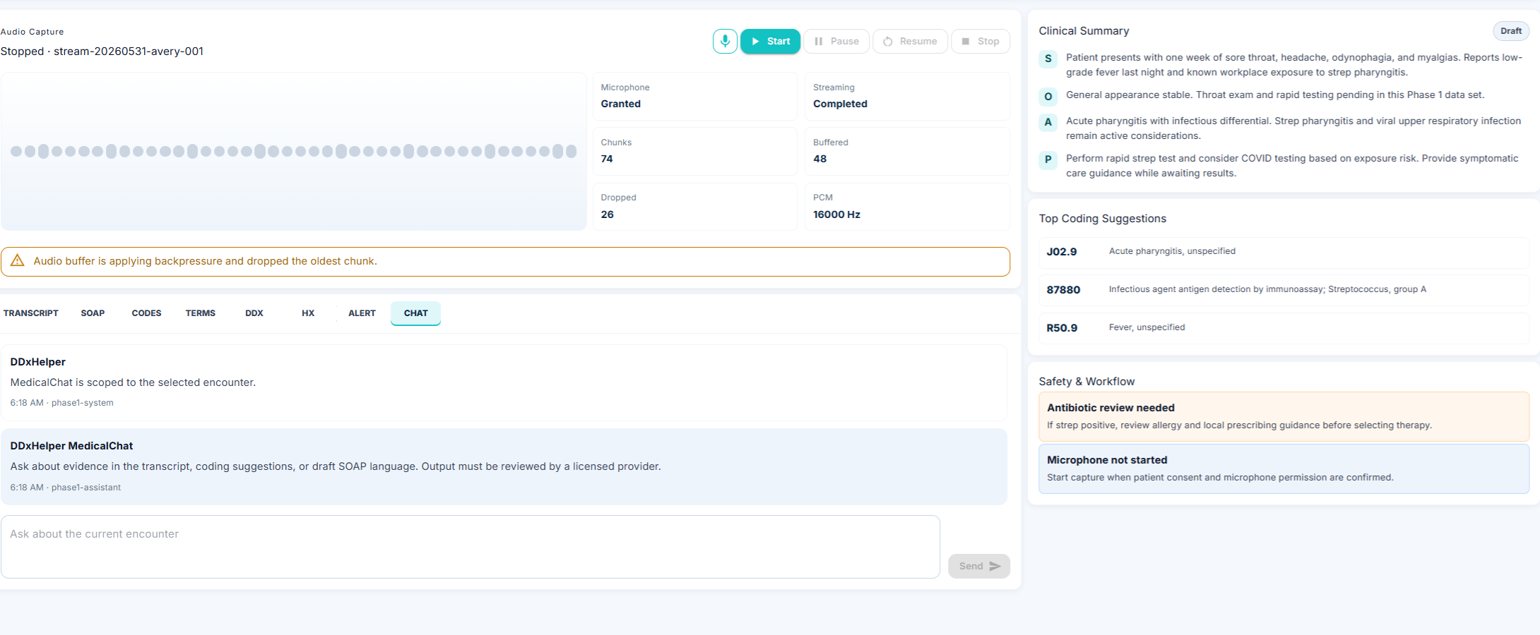Viewport: 1540px width, 635px height.
Task: Click the Buffered 48 counter tile
Action: point(907,151)
